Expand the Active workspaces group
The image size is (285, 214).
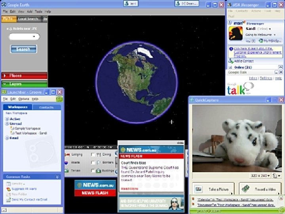pyautogui.click(x=7, y=119)
